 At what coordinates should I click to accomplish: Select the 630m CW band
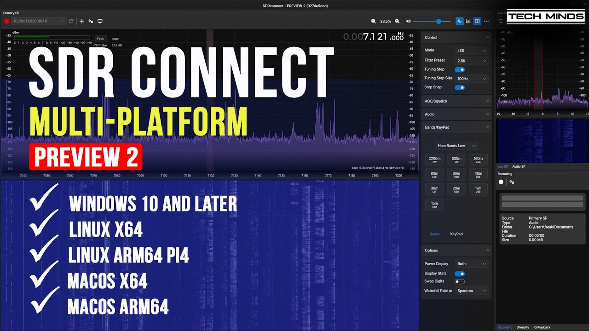[456, 160]
